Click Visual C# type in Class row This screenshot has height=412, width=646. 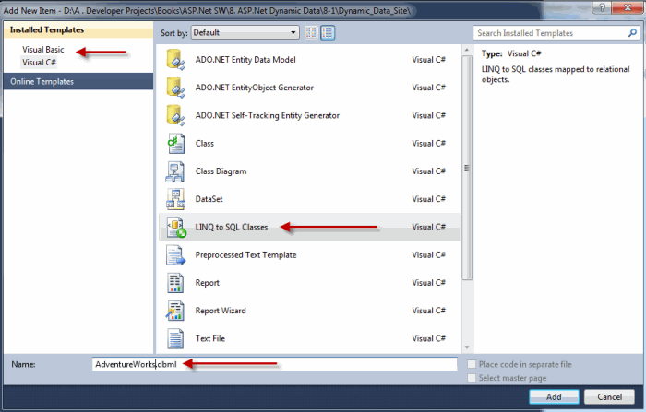click(x=428, y=144)
